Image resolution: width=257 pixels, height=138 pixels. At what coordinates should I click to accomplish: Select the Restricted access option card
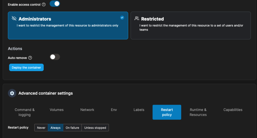pyautogui.click(x=191, y=26)
